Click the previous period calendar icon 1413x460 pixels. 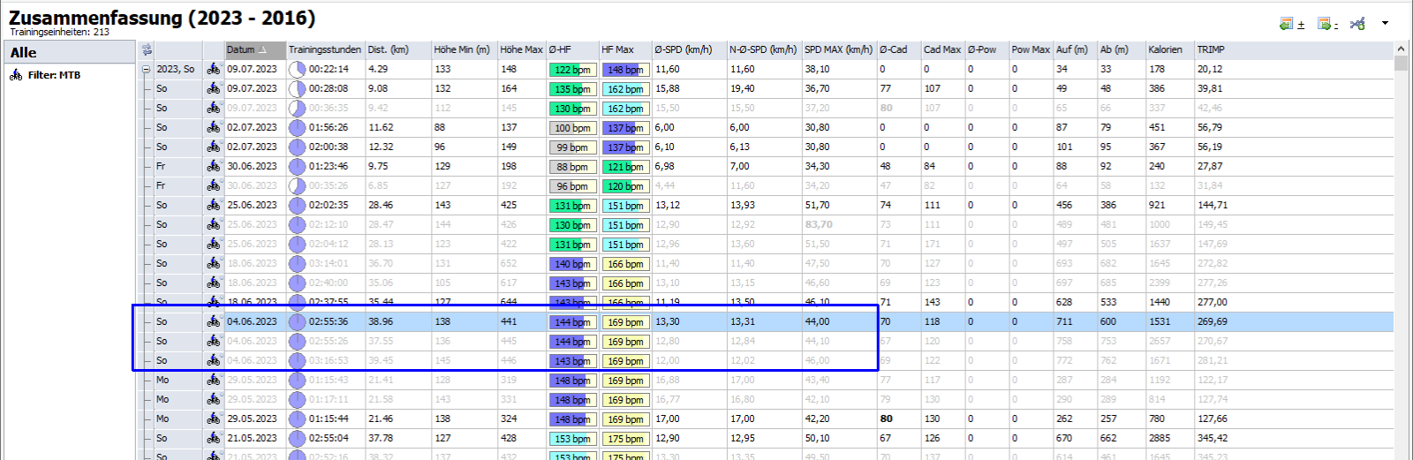[x=1288, y=24]
